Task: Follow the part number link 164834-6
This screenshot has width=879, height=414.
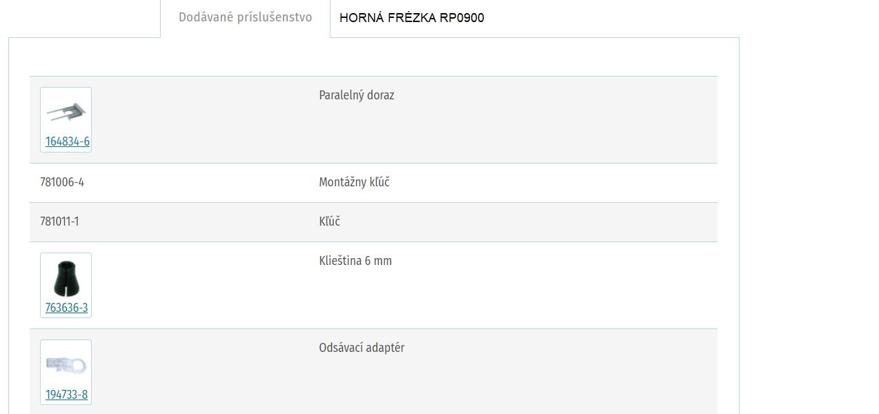Action: (x=68, y=141)
